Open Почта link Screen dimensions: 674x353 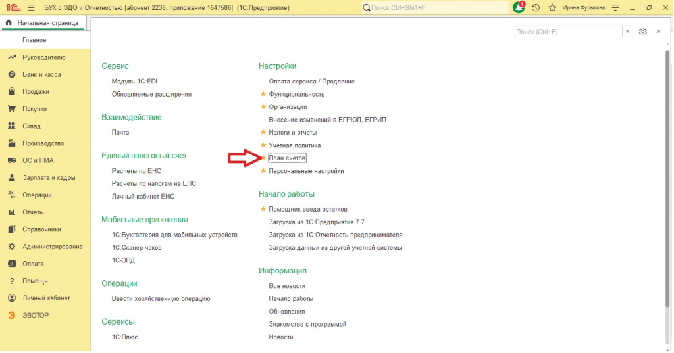[x=120, y=132]
